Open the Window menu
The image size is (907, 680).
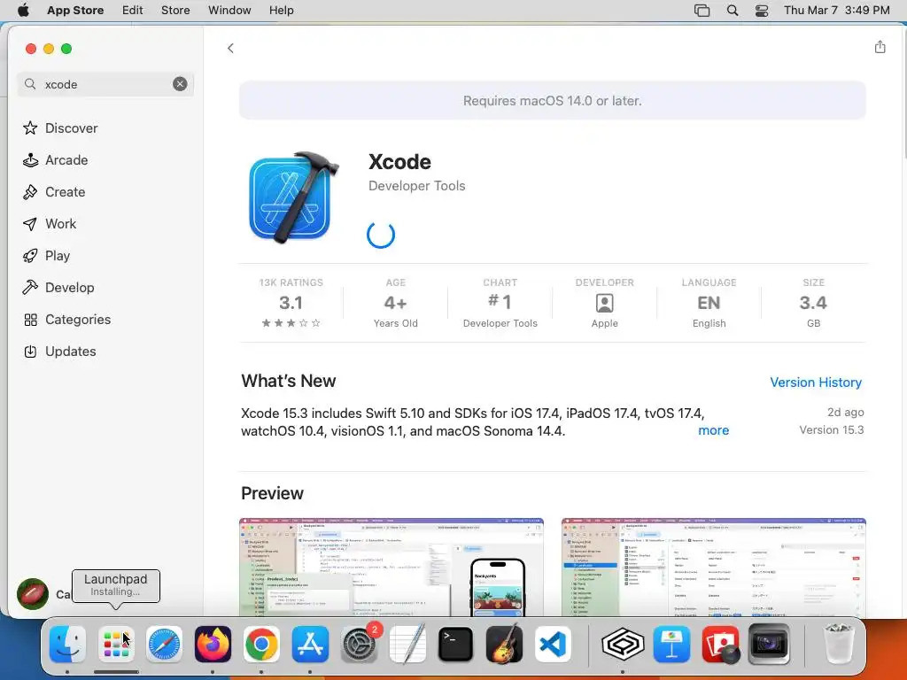pyautogui.click(x=229, y=11)
